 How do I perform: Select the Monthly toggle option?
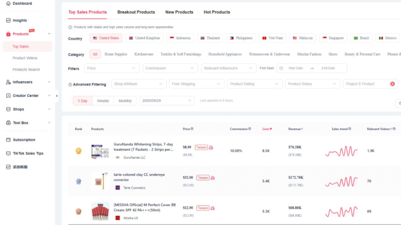(x=125, y=100)
